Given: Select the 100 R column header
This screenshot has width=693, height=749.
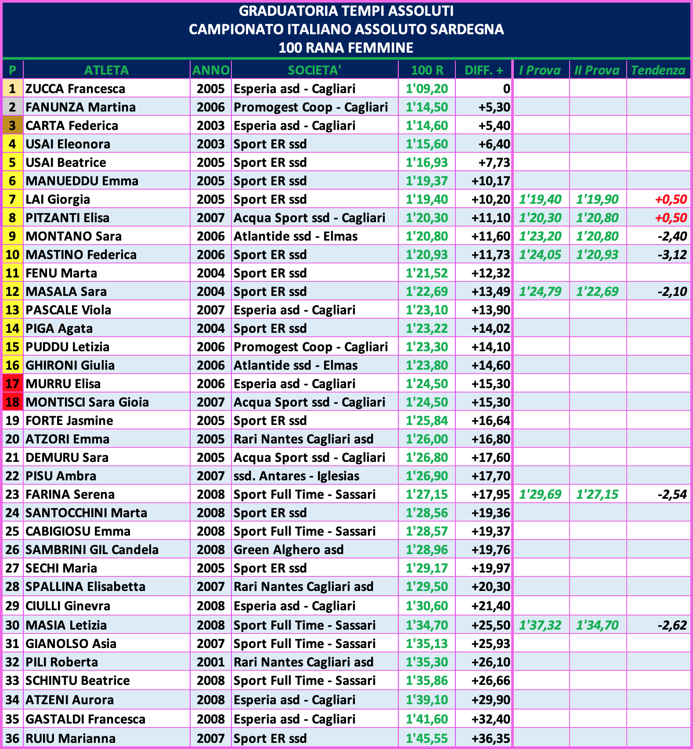Looking at the screenshot, I should tap(427, 70).
